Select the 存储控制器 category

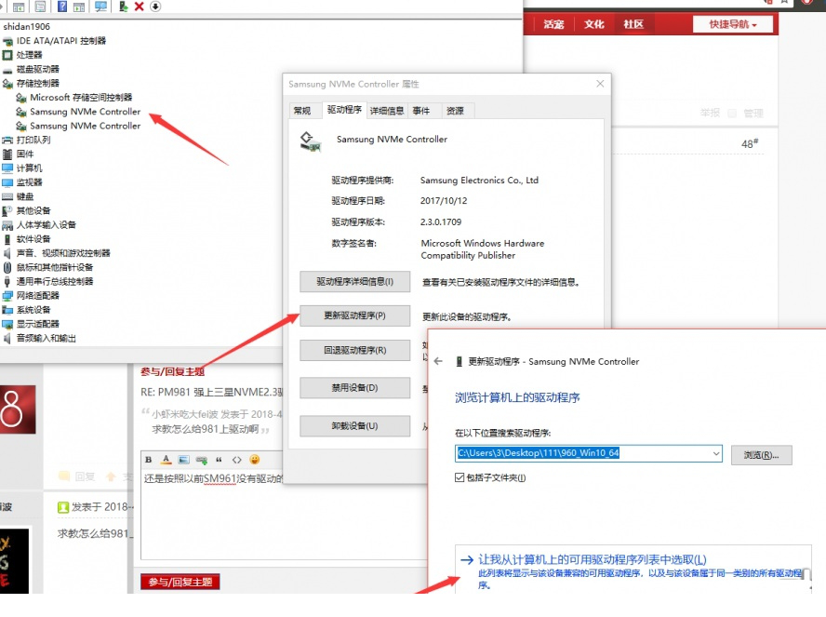(x=37, y=83)
